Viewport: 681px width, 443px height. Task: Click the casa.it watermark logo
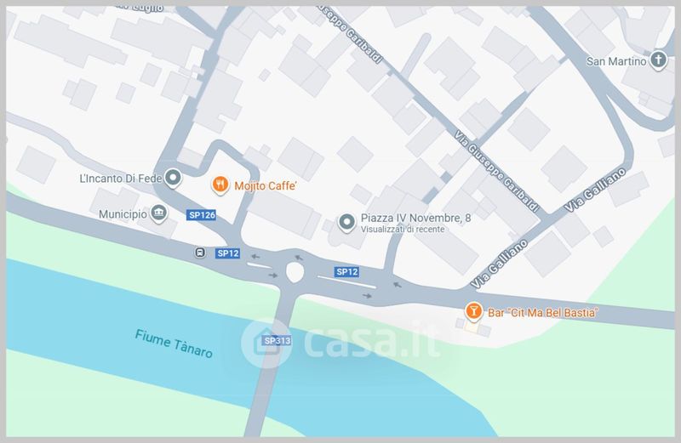(340, 343)
